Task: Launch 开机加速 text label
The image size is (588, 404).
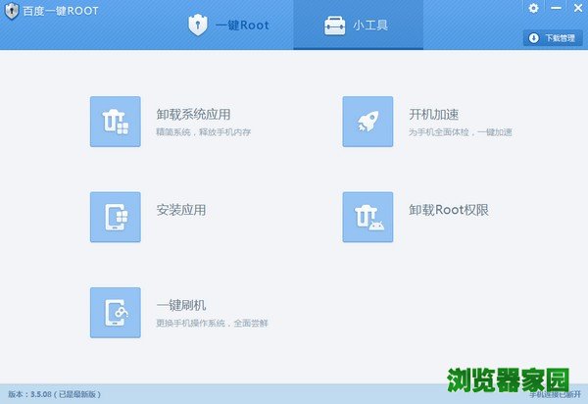Action: pos(434,115)
